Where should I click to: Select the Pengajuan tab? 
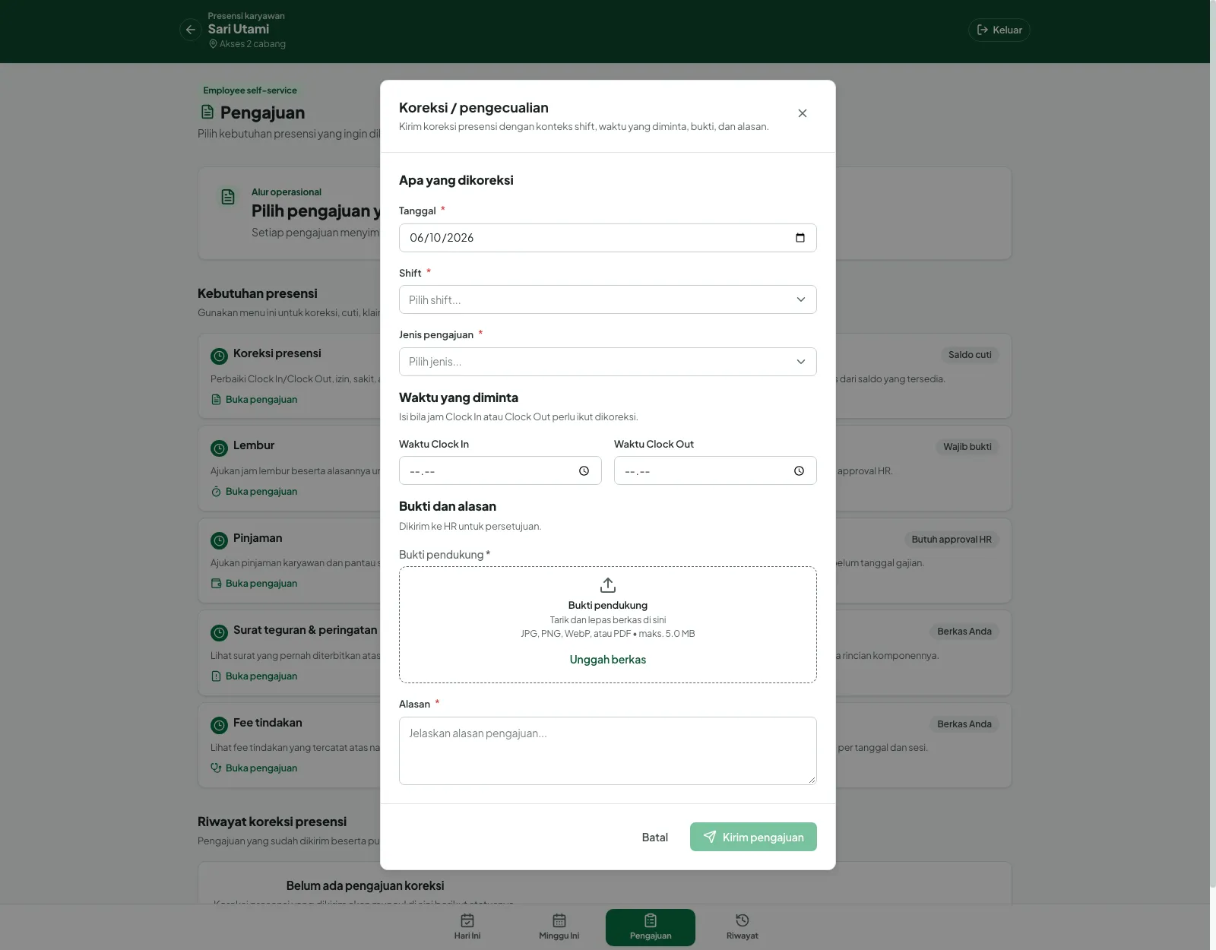coord(651,927)
